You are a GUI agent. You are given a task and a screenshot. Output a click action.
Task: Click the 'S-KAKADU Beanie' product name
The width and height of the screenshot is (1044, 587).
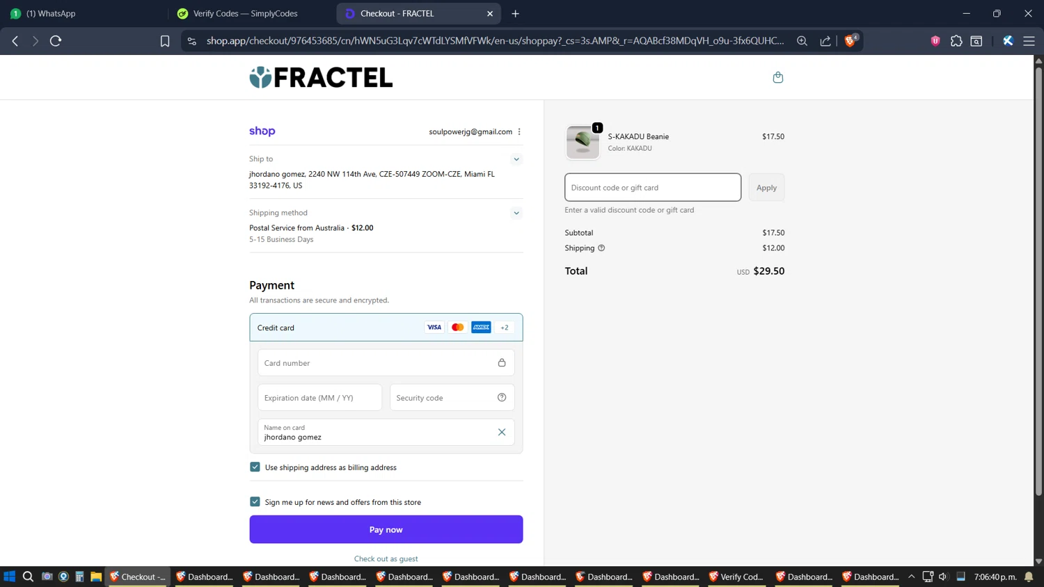tap(638, 136)
